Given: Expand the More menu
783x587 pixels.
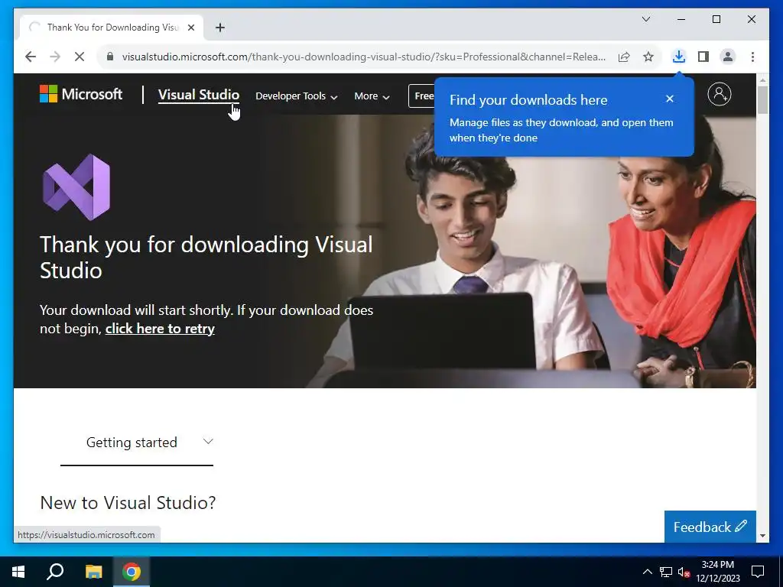Looking at the screenshot, I should [372, 96].
